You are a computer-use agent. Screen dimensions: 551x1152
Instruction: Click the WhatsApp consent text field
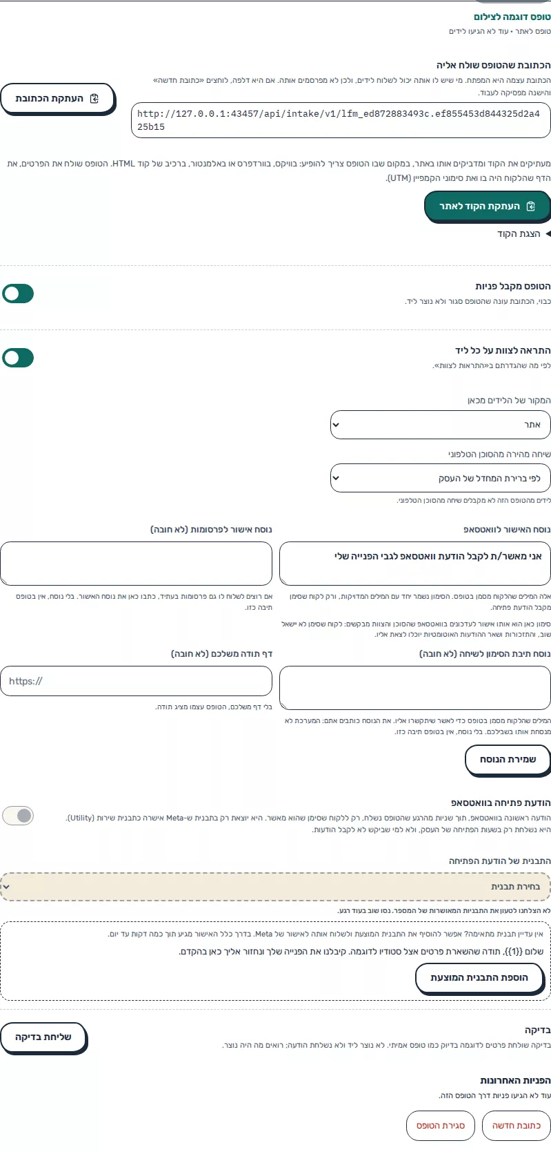(x=415, y=564)
